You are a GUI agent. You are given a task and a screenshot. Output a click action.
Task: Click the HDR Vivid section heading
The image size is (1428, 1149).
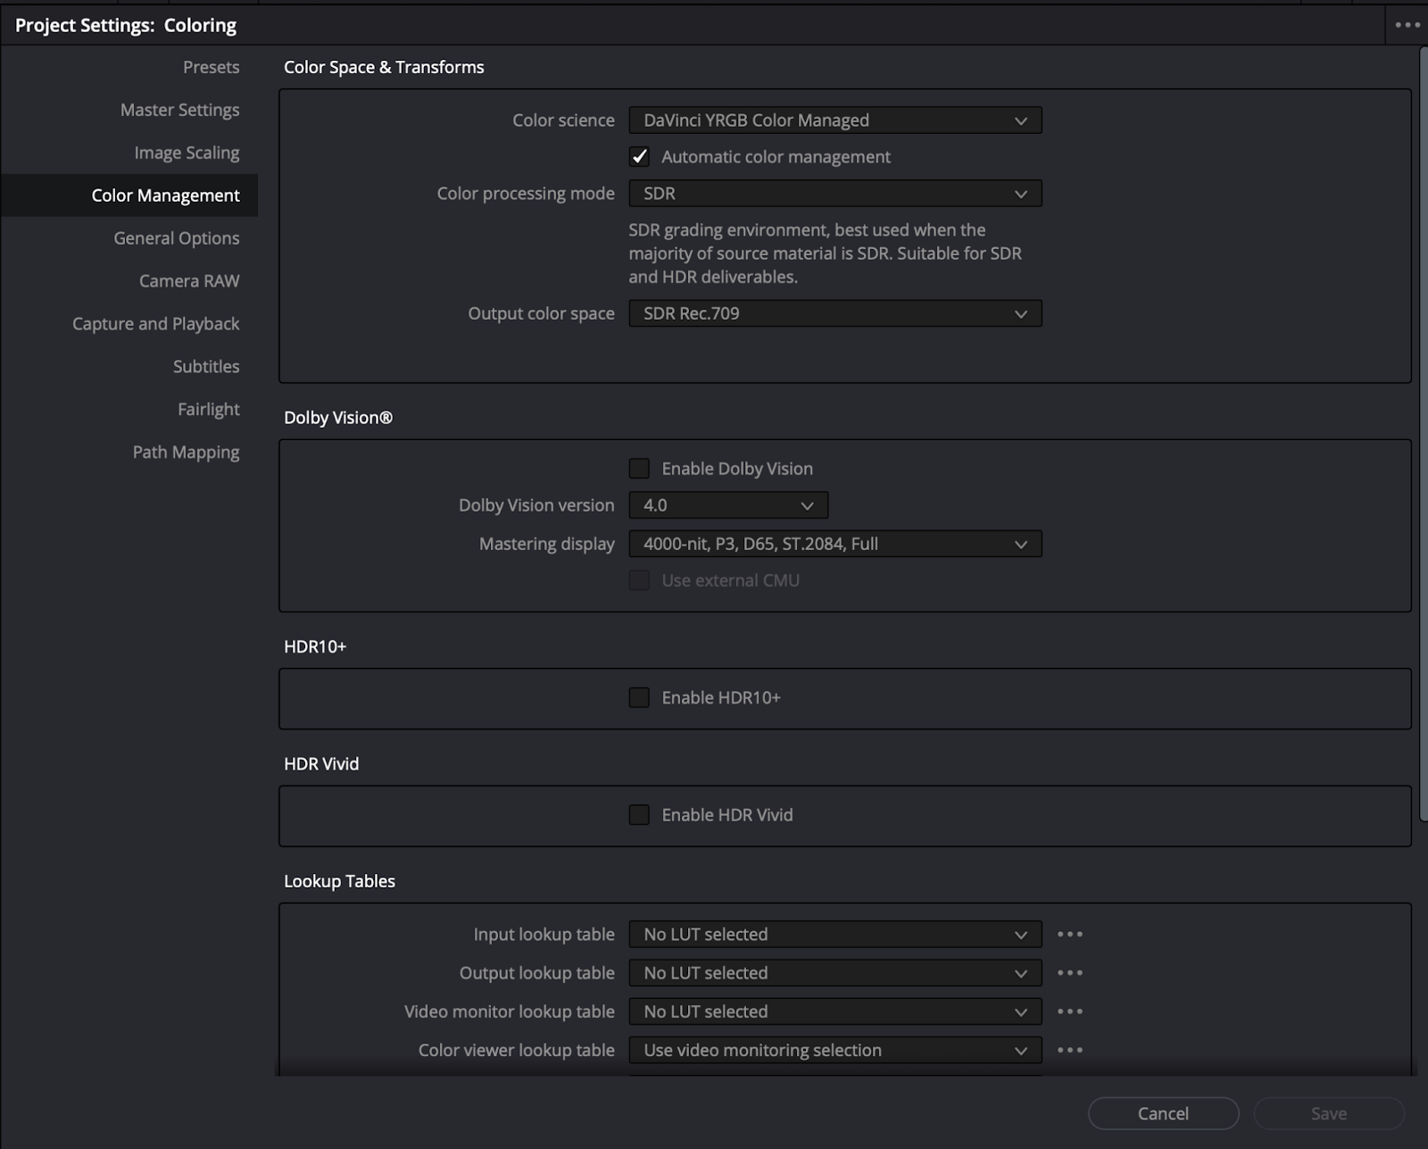click(x=321, y=764)
